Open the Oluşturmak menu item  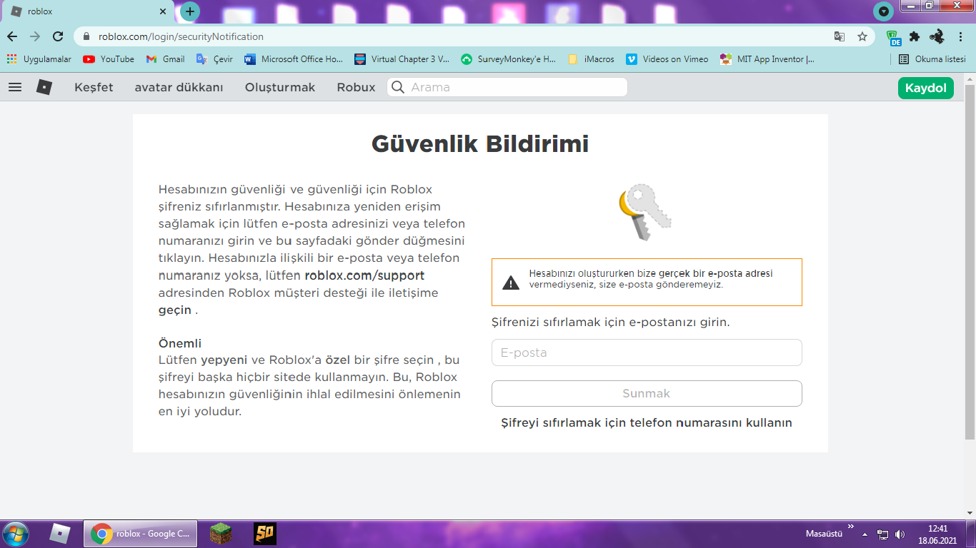pyautogui.click(x=280, y=87)
